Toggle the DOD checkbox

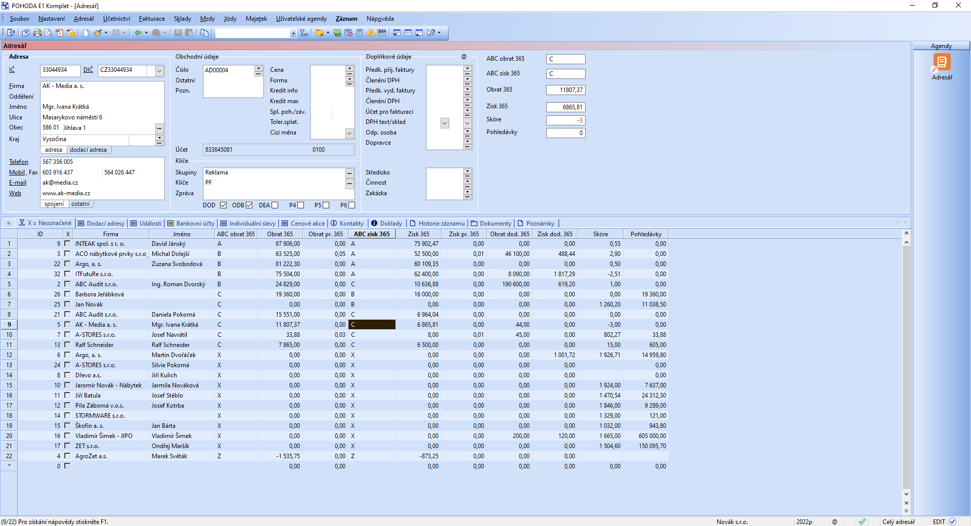(x=223, y=205)
